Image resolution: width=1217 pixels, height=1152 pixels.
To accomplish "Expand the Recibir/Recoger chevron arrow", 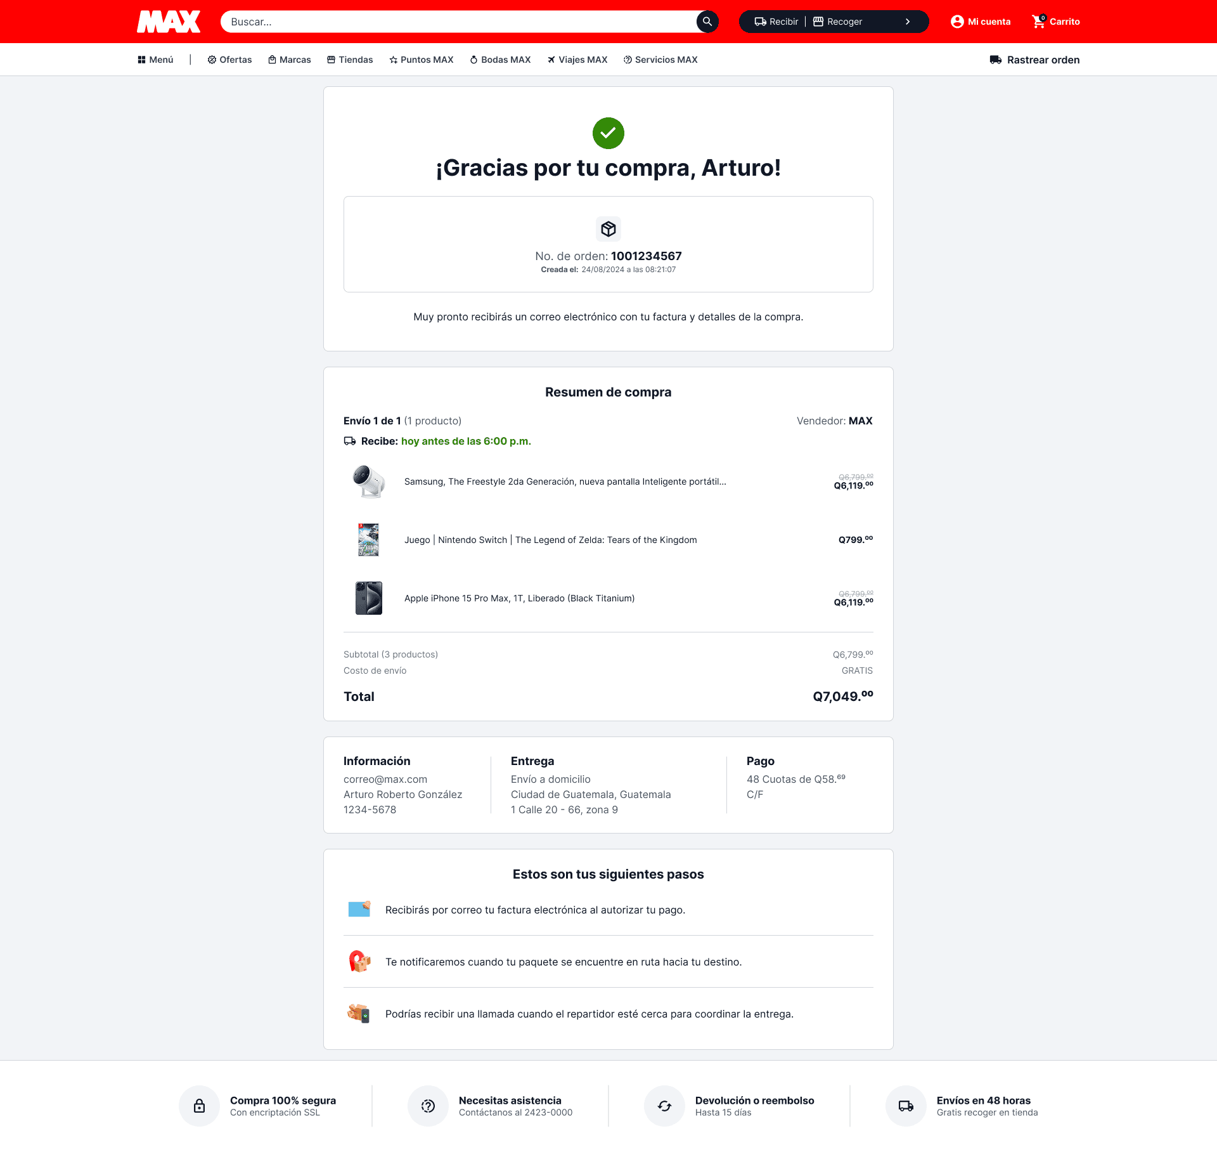I will [908, 22].
